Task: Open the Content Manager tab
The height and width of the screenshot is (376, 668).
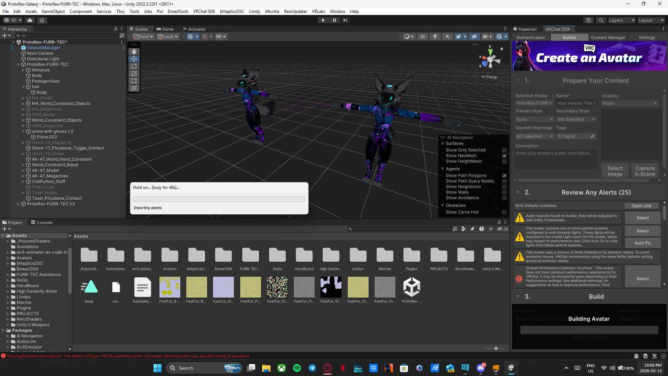Action: (x=608, y=38)
